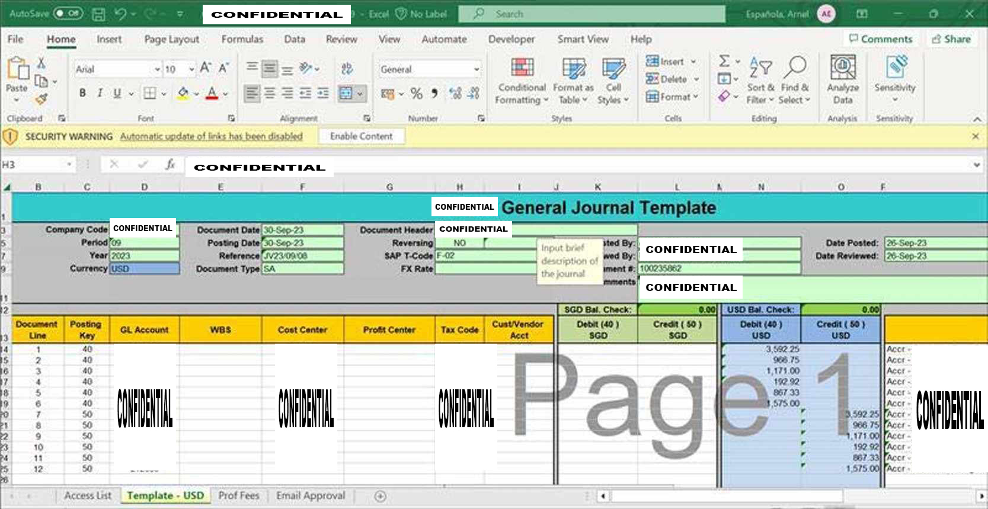
Task: Toggle middle vertical alignment
Action: (270, 68)
